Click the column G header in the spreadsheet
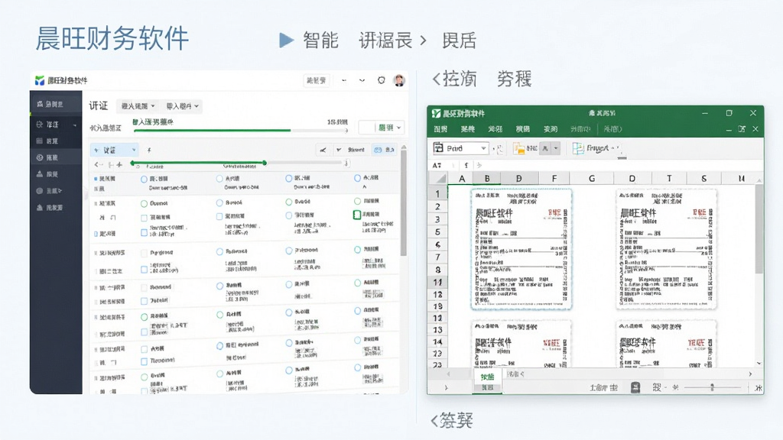Image resolution: width=783 pixels, height=440 pixels. [x=592, y=178]
